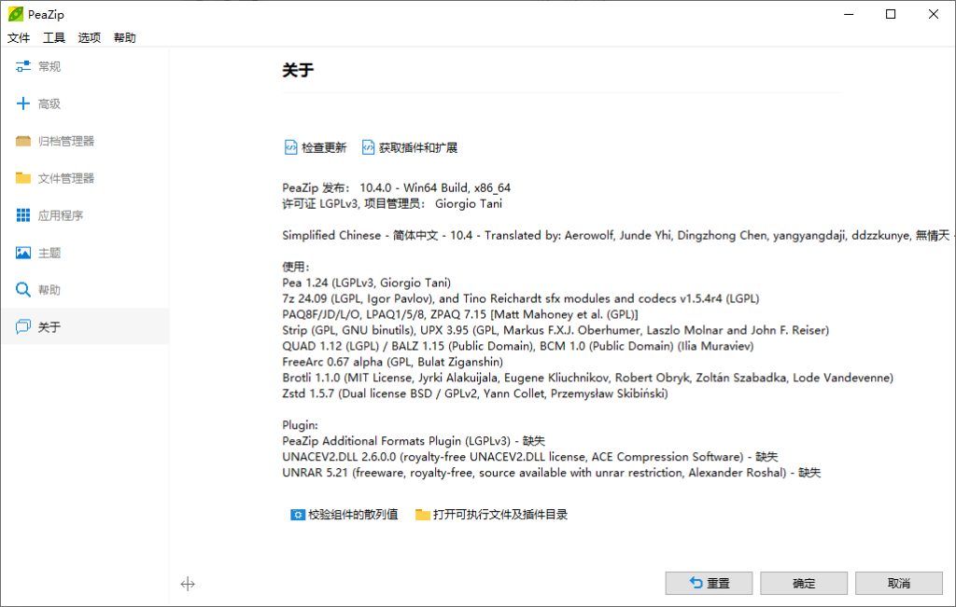Click the 关于 speech bubble icon
956x607 pixels.
pos(23,327)
